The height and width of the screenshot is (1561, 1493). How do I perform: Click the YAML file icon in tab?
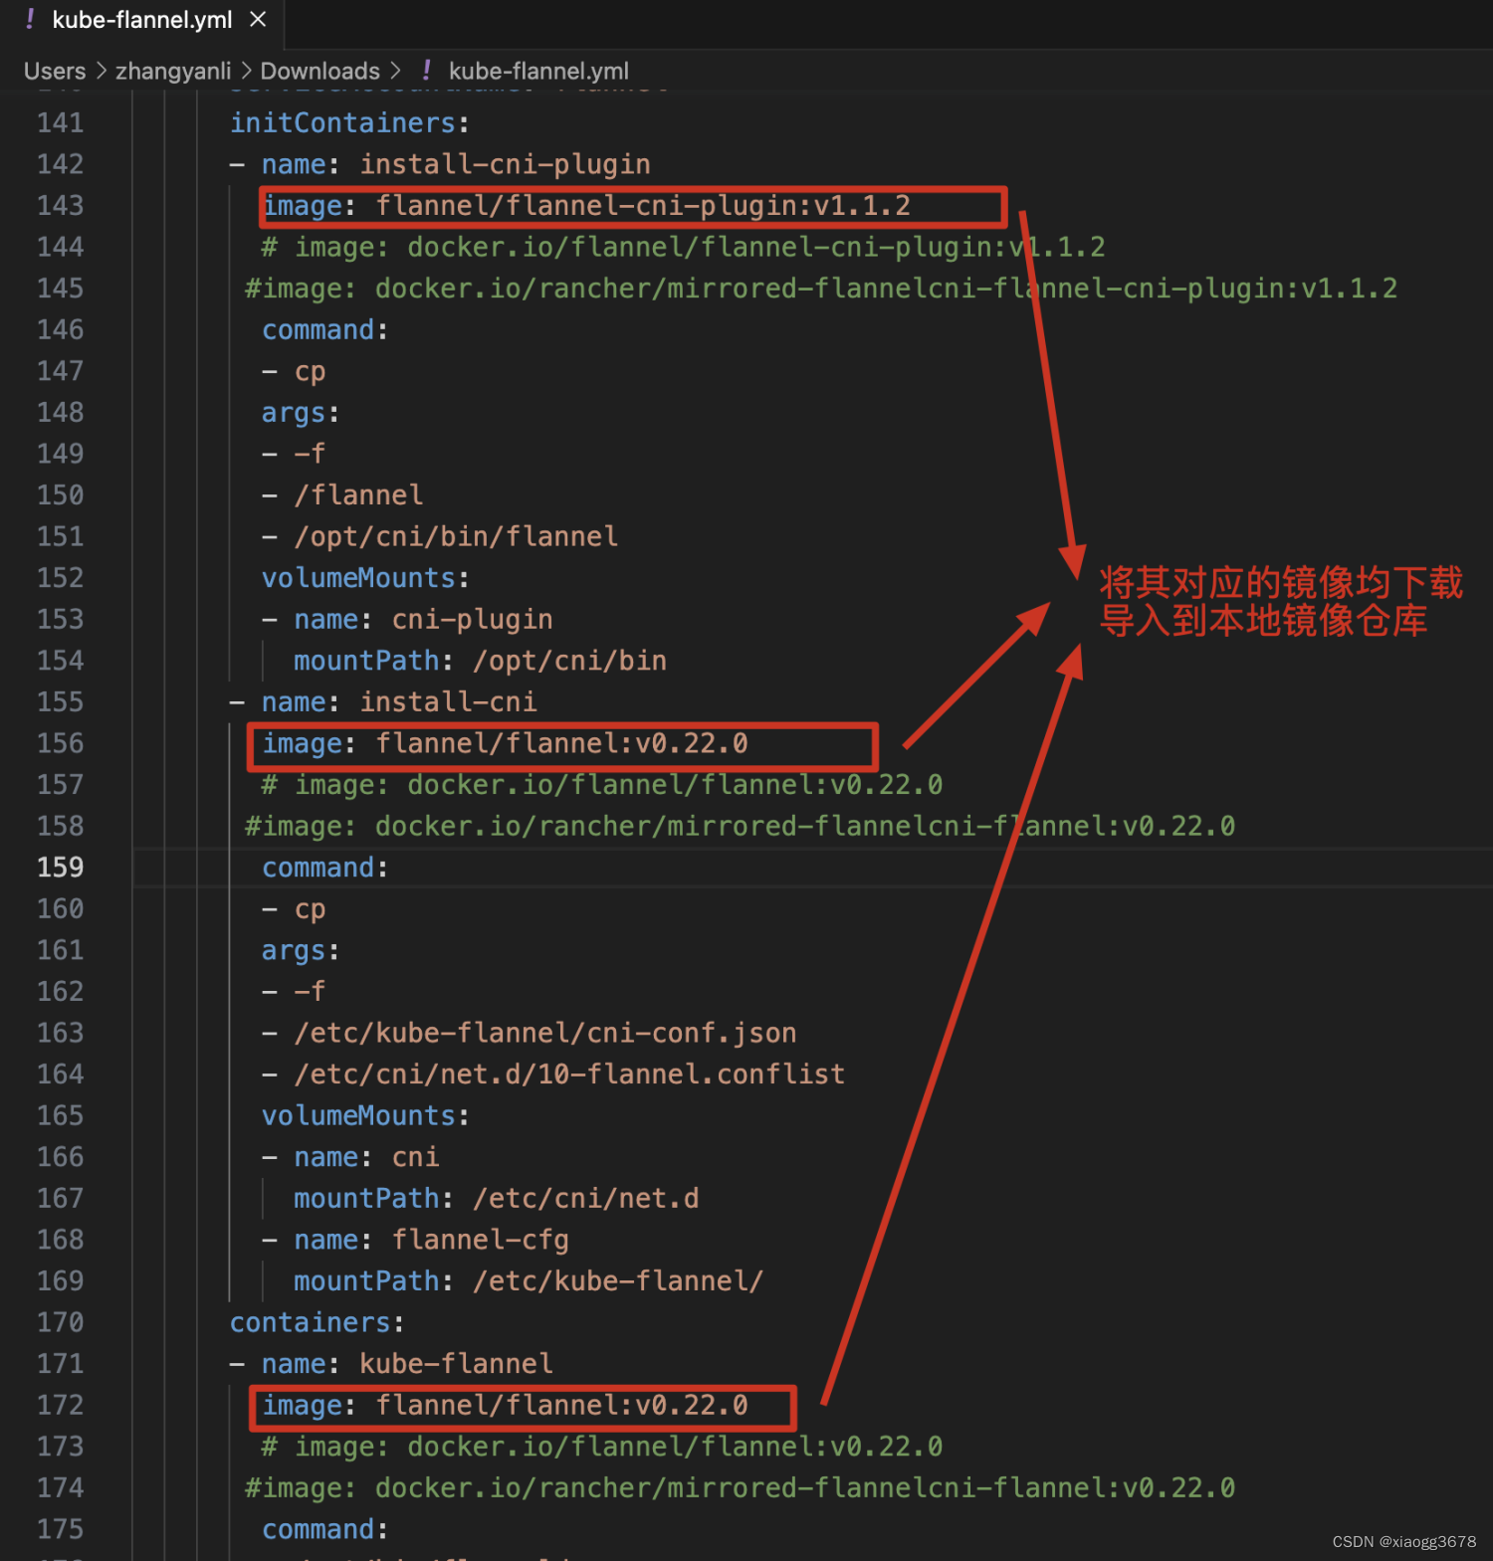[30, 19]
